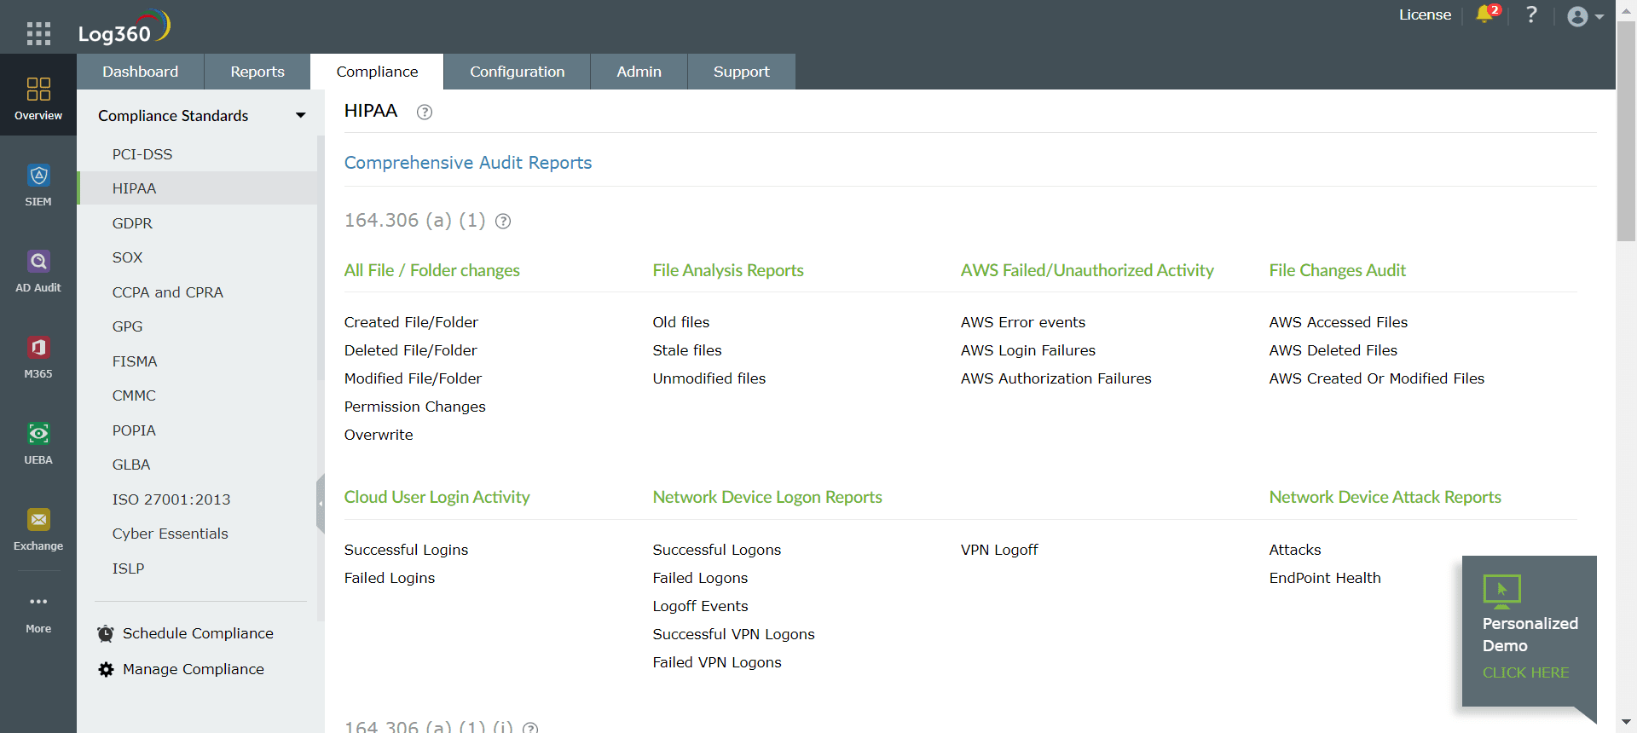Open the UEBA module
1637x733 pixels.
[38, 443]
